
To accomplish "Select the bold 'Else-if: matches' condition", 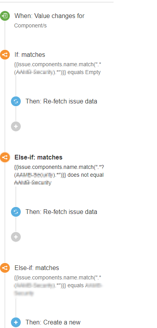I will [38, 157].
